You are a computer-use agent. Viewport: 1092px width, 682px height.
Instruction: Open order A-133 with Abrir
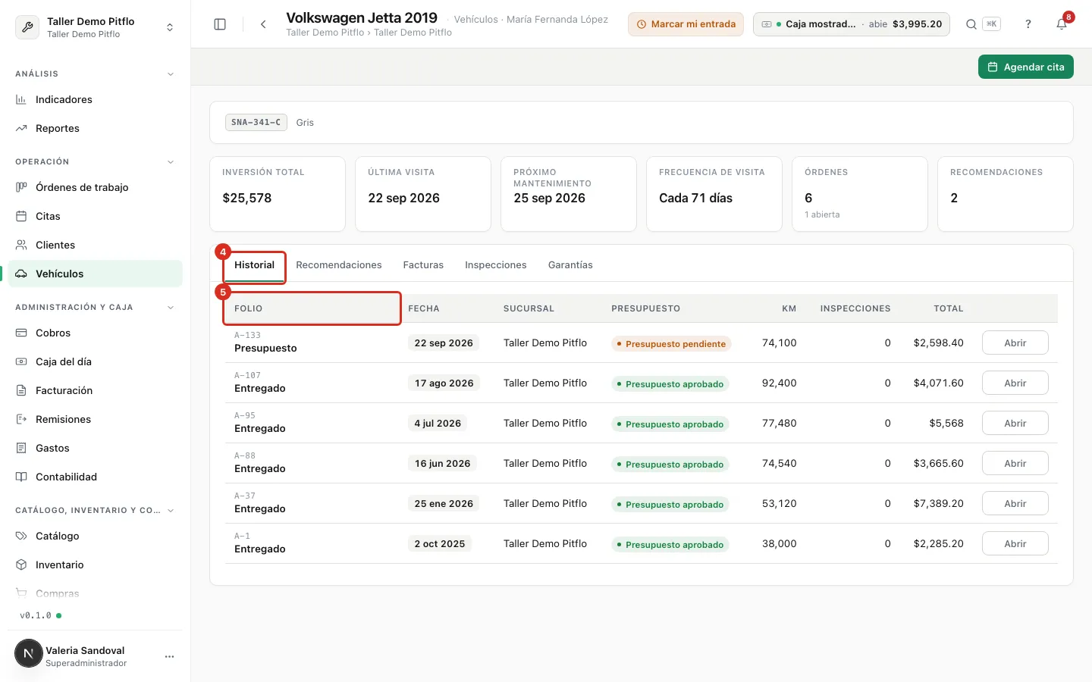click(x=1015, y=343)
